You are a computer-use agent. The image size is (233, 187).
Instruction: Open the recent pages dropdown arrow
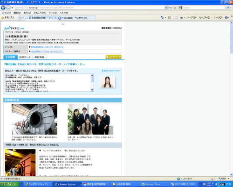(12, 7)
